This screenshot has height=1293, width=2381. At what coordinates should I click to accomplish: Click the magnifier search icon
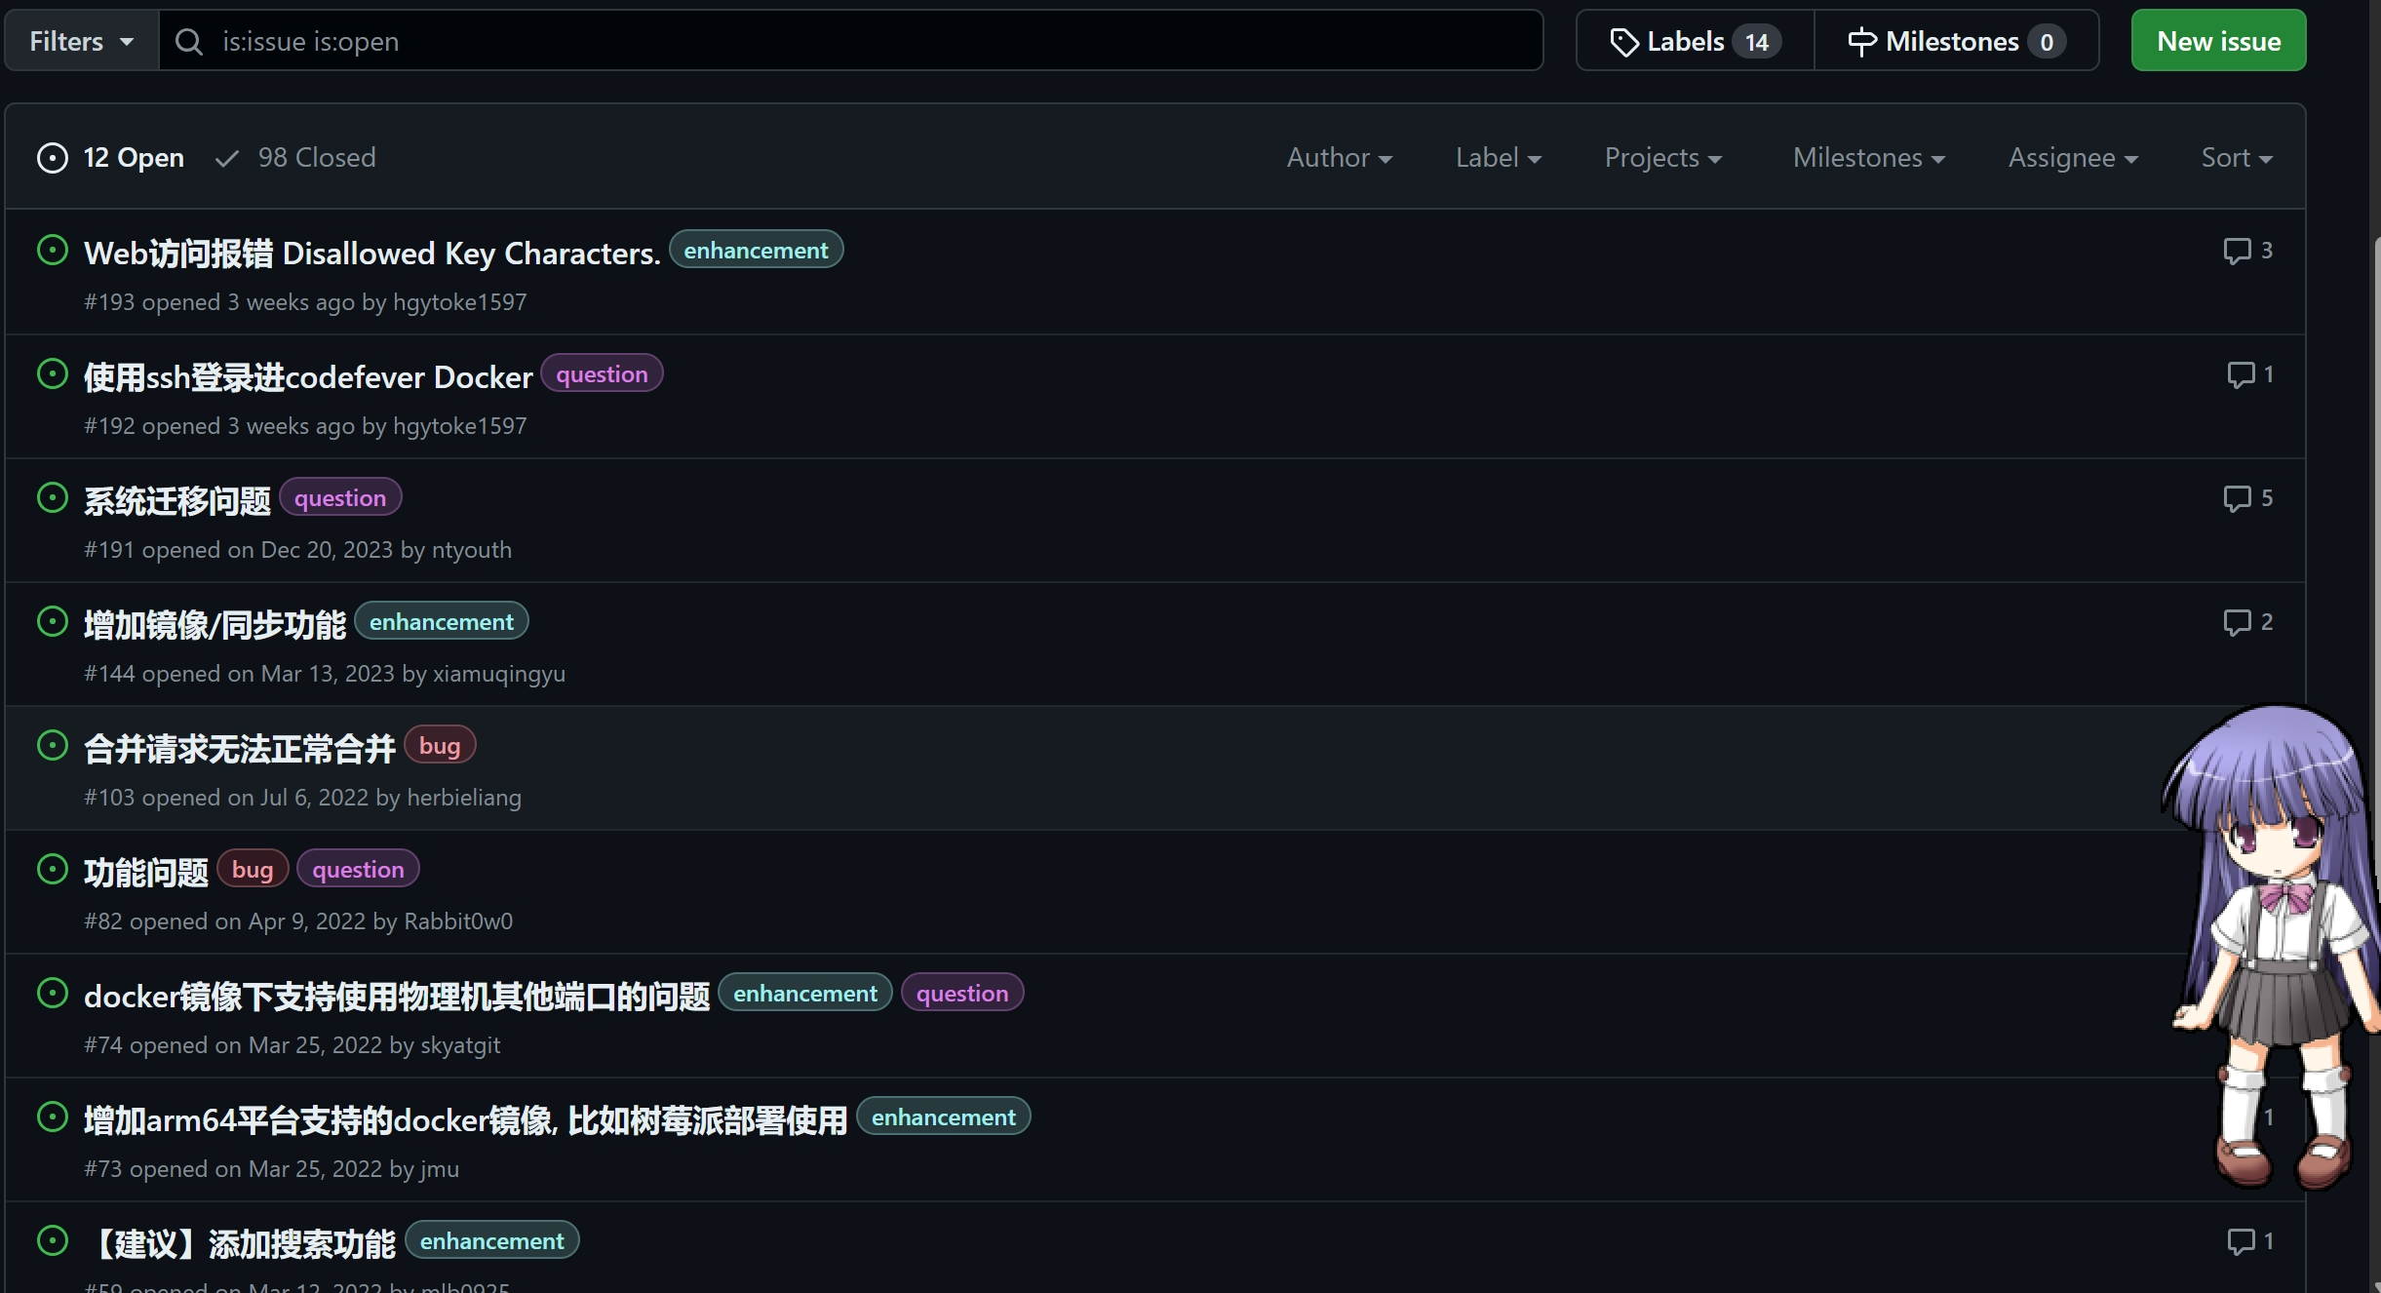point(189,41)
